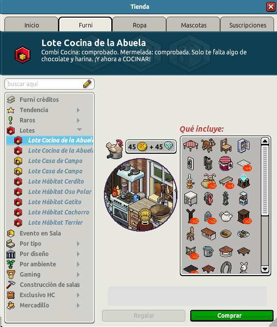The width and height of the screenshot is (277, 327).
Task: Select the wooden chair item icon
Action: point(226,145)
